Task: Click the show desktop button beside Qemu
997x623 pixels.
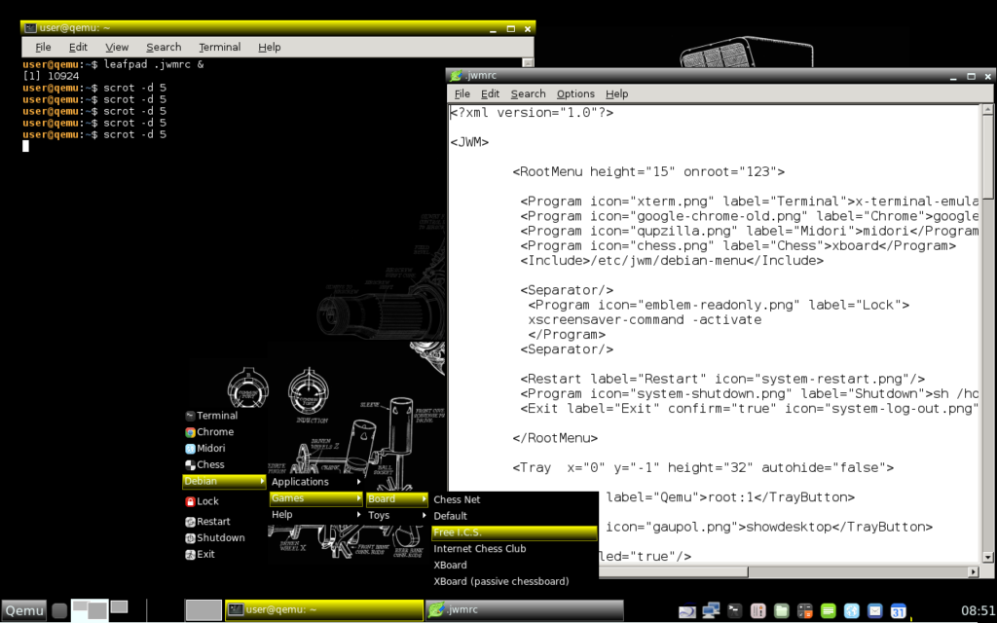Action: (x=59, y=610)
